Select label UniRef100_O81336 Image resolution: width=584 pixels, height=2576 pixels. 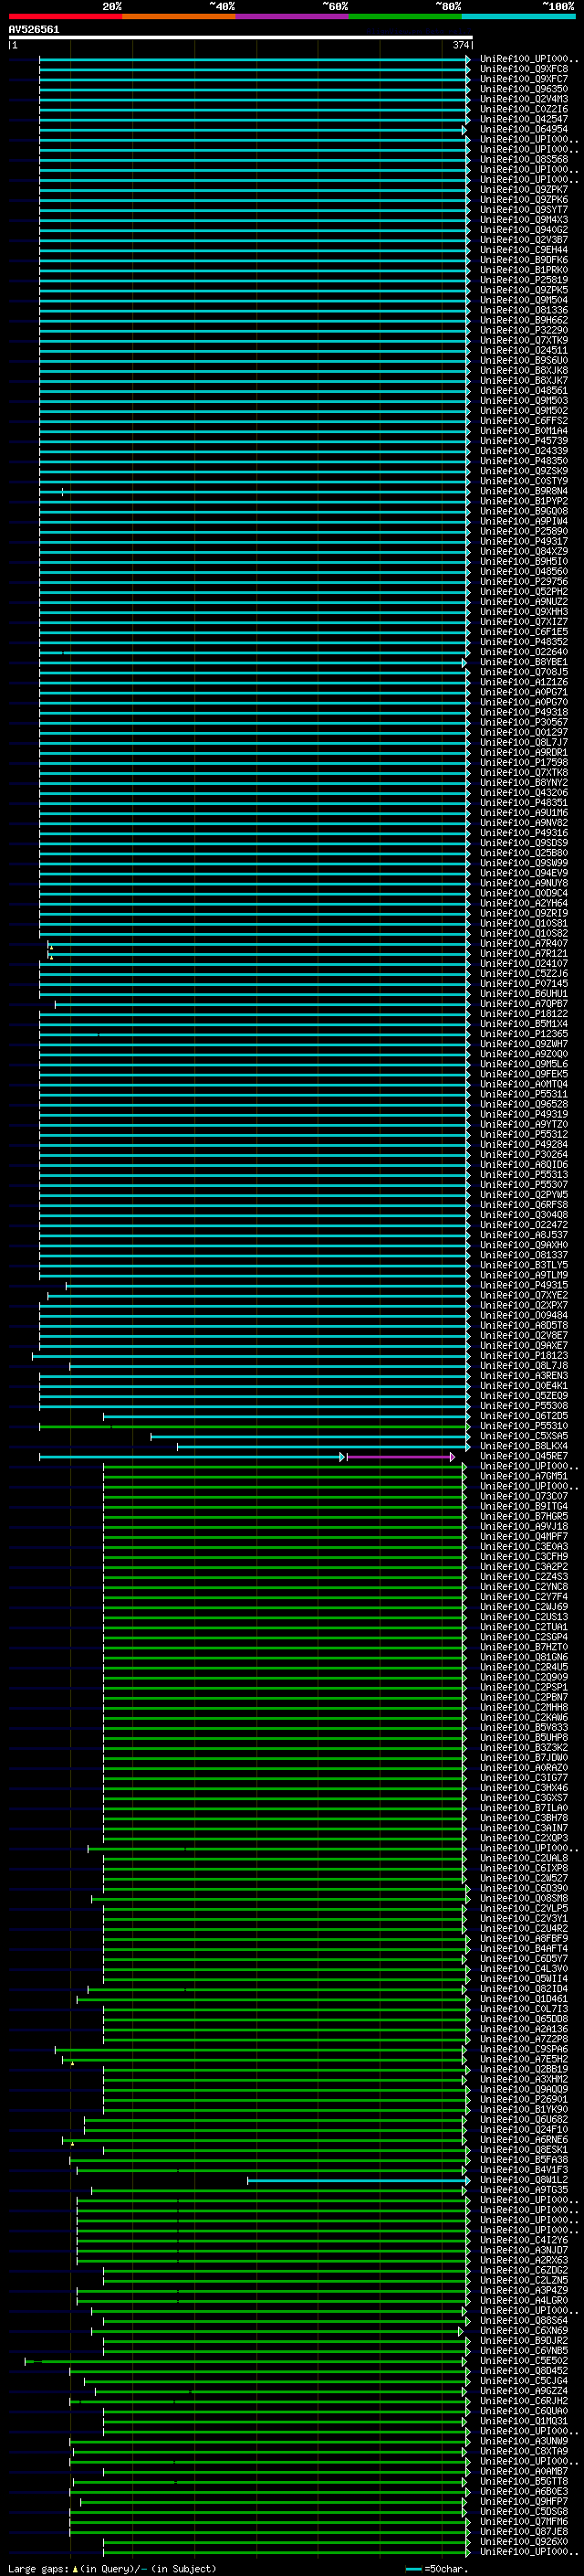(x=523, y=310)
